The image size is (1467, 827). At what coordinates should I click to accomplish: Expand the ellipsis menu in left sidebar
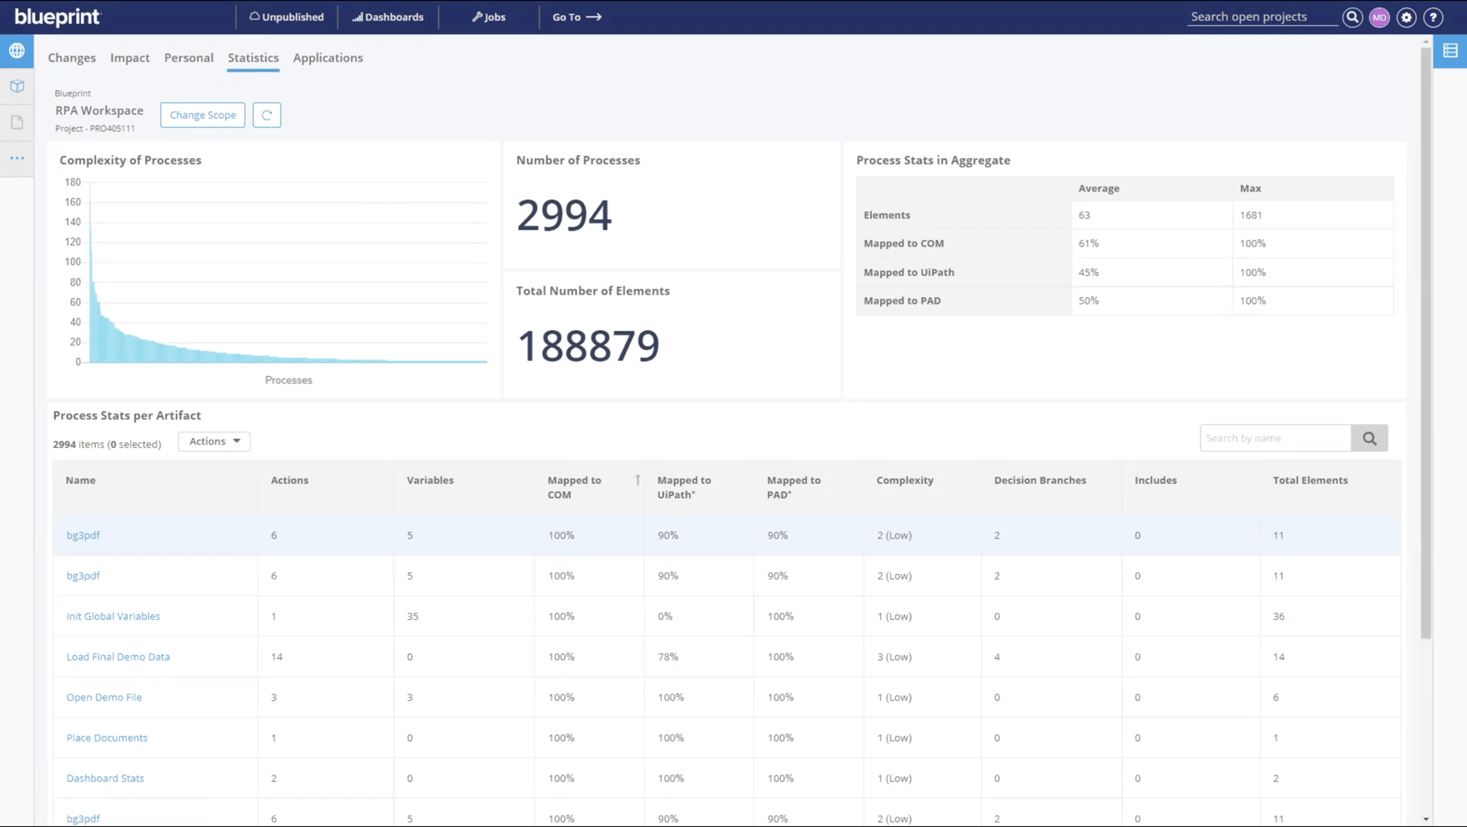click(x=16, y=158)
